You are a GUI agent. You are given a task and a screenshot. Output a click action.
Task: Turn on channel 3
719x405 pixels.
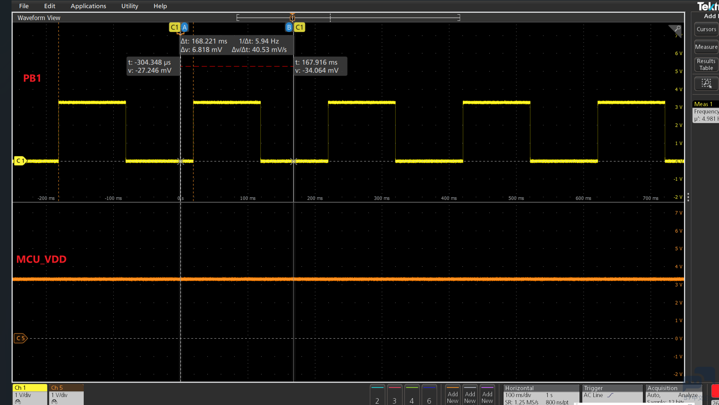pyautogui.click(x=394, y=395)
